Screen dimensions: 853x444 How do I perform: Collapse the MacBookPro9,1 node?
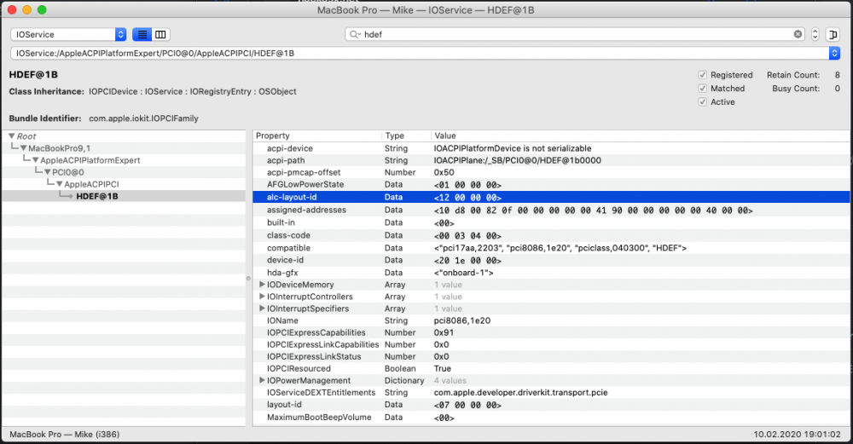pyautogui.click(x=23, y=148)
